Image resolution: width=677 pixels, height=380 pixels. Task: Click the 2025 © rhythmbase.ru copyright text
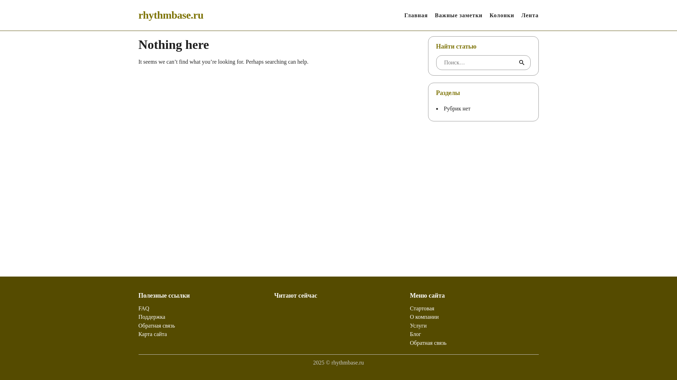tap(338, 363)
